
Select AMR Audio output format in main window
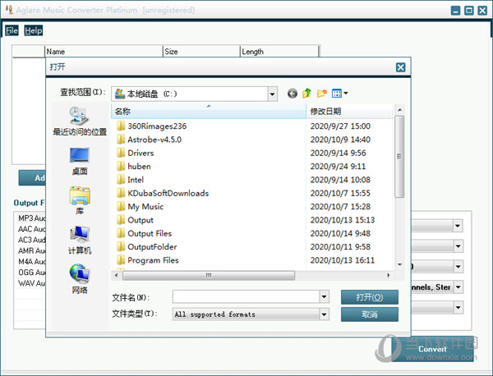coord(32,250)
